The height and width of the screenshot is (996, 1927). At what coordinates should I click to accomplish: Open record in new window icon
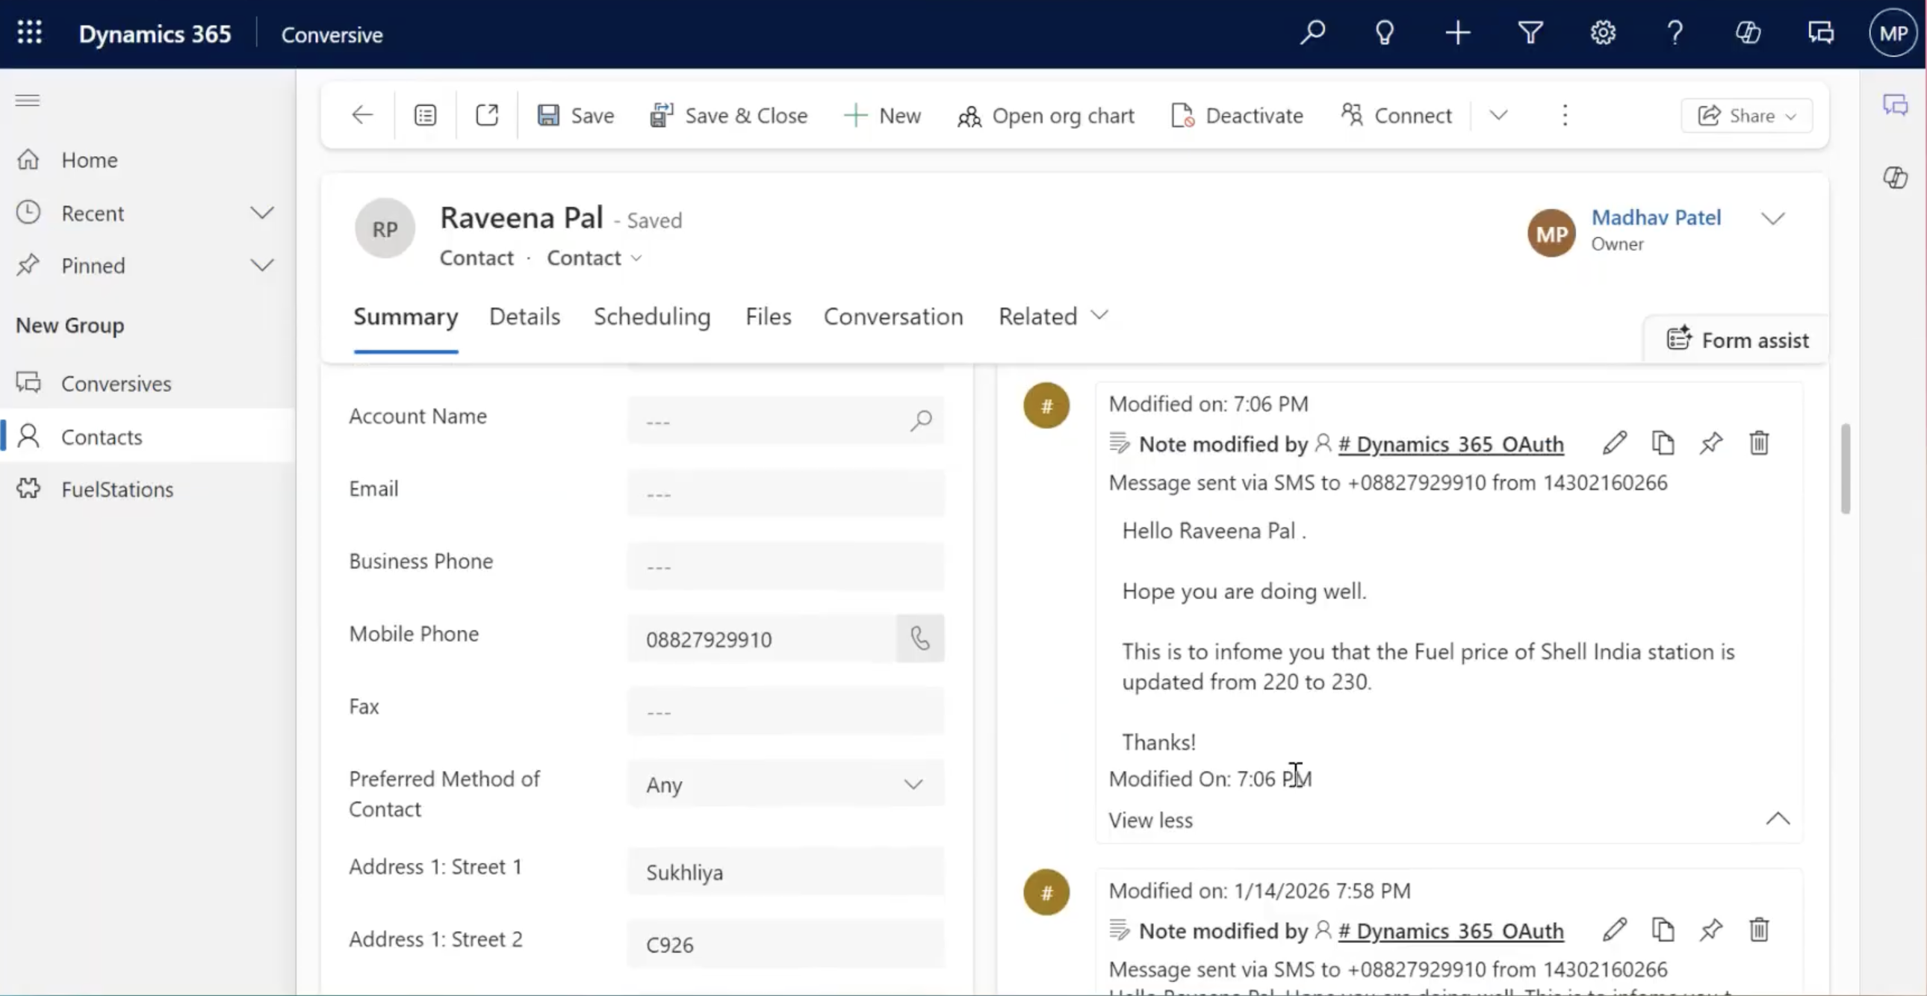click(x=487, y=115)
